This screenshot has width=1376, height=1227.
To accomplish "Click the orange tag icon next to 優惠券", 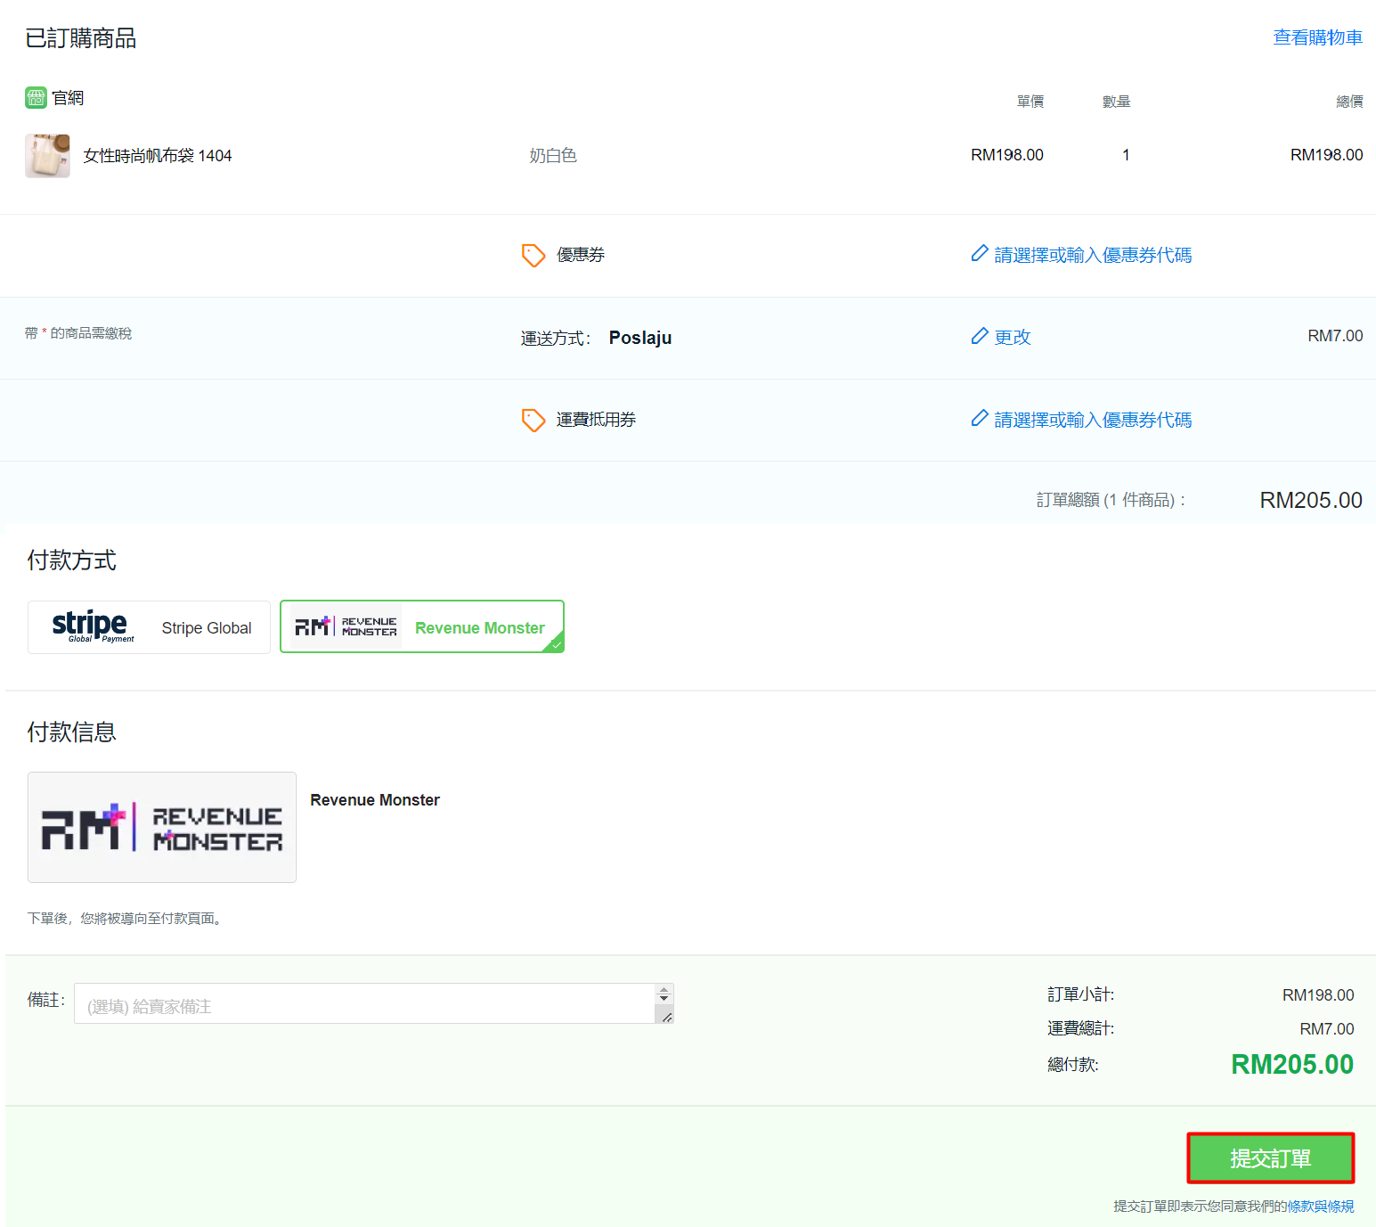I will click(533, 256).
